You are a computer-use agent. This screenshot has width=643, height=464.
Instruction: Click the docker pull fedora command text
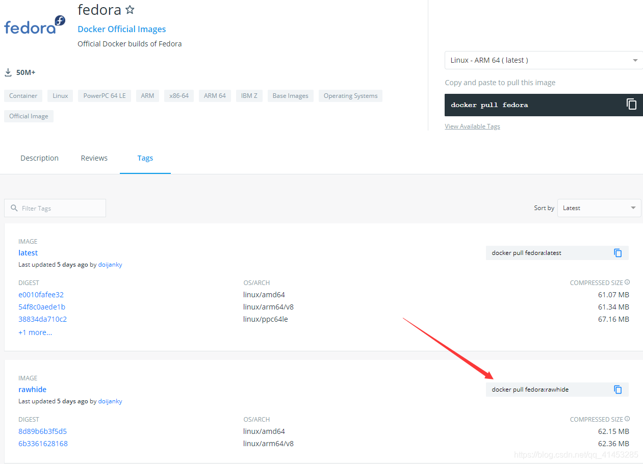click(x=490, y=105)
